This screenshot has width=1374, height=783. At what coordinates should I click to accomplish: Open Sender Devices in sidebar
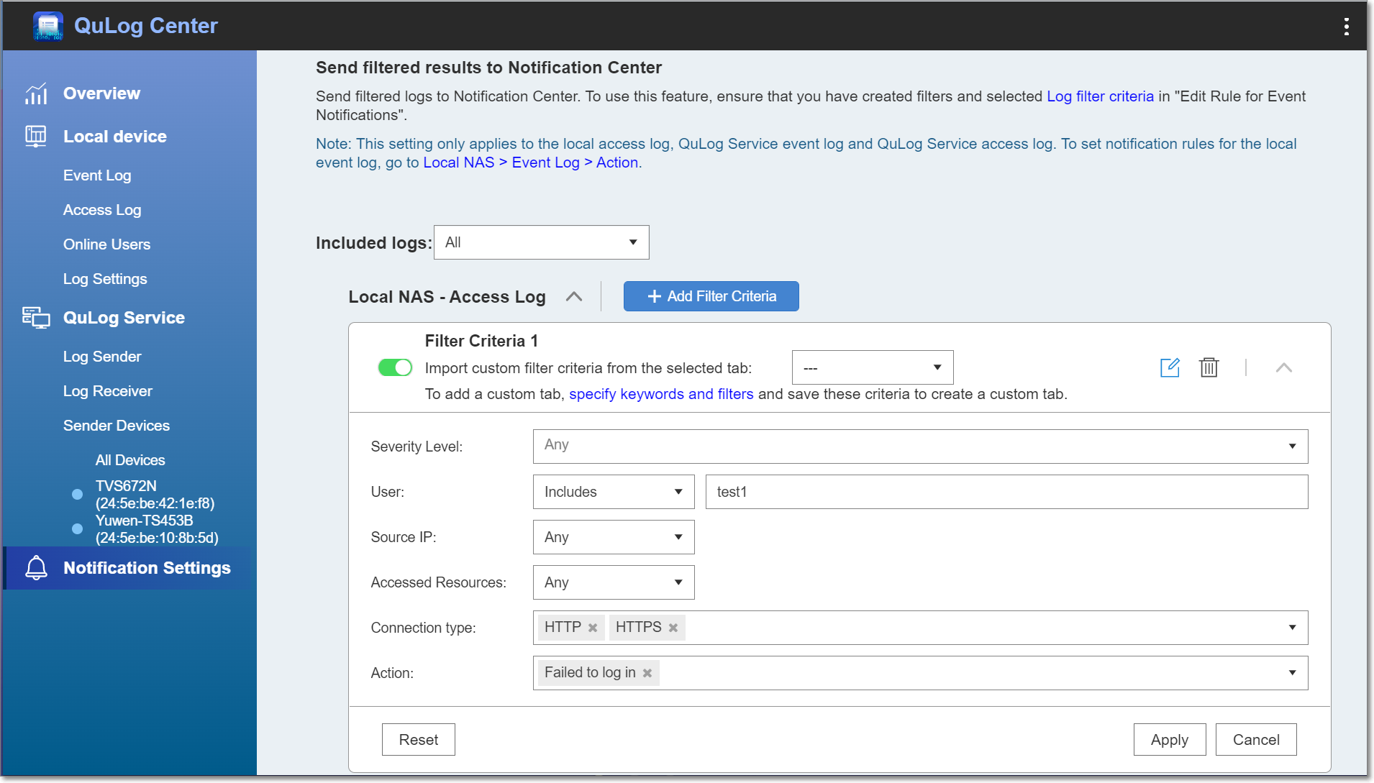117,426
